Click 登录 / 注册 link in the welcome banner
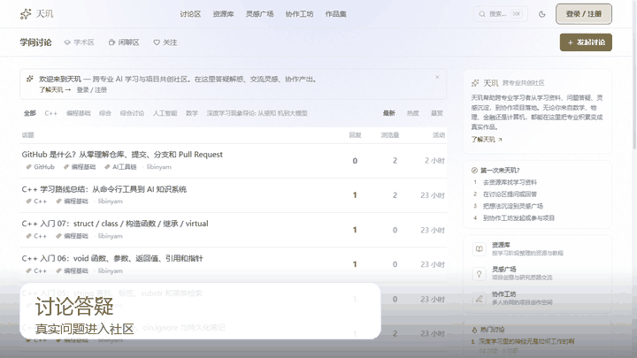The width and height of the screenshot is (637, 358). coord(92,89)
